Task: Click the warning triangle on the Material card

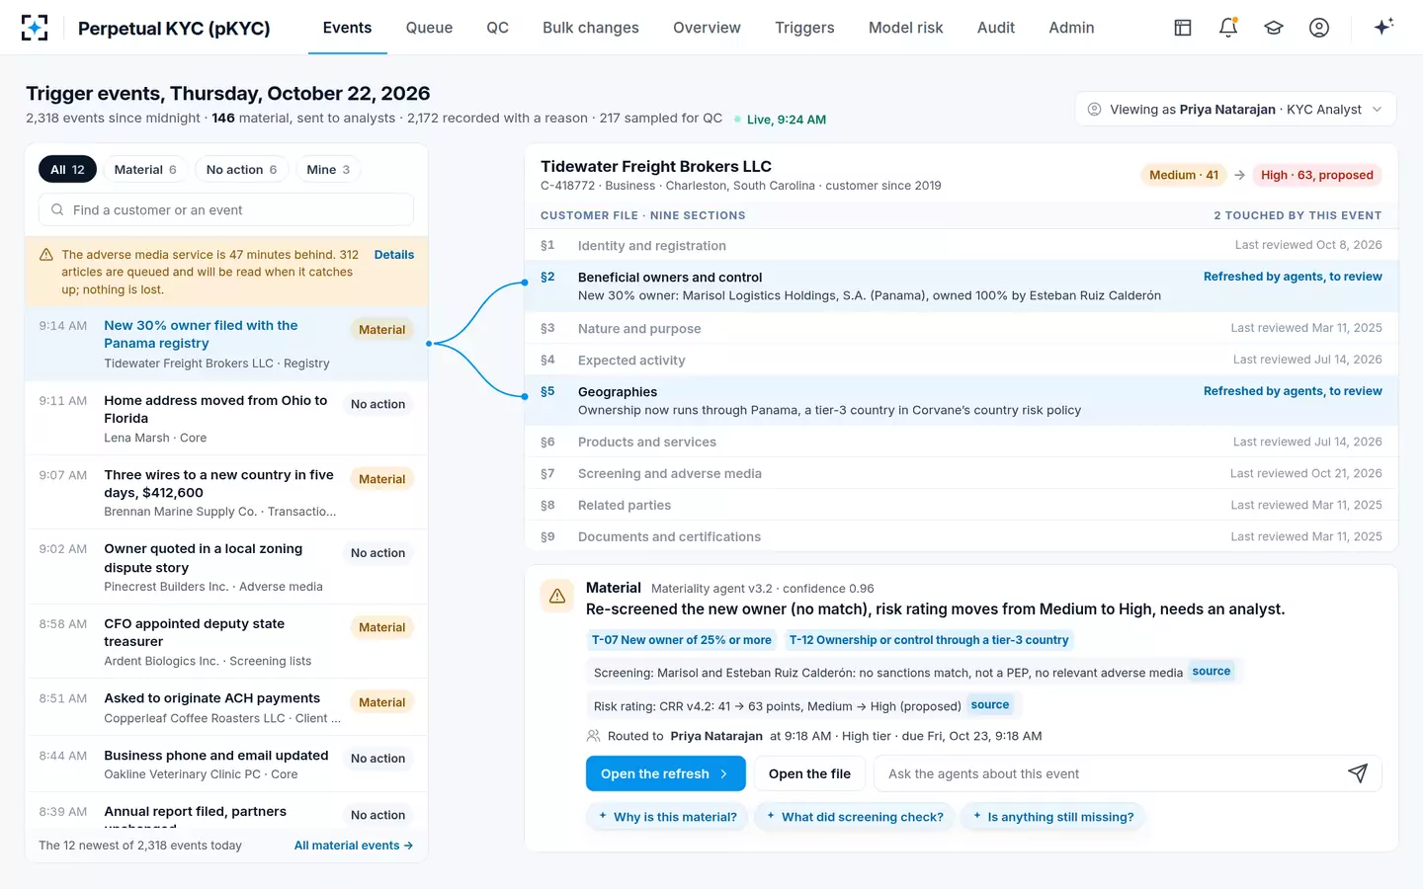Action: [557, 596]
